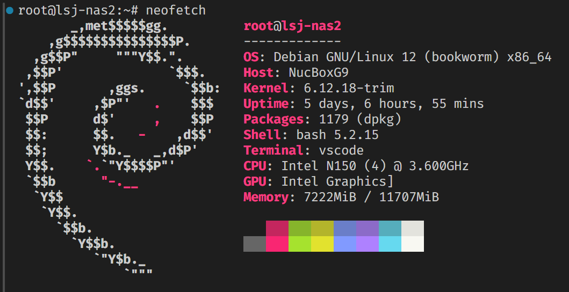Click the cyan swatch in bottom row

[x=390, y=244]
